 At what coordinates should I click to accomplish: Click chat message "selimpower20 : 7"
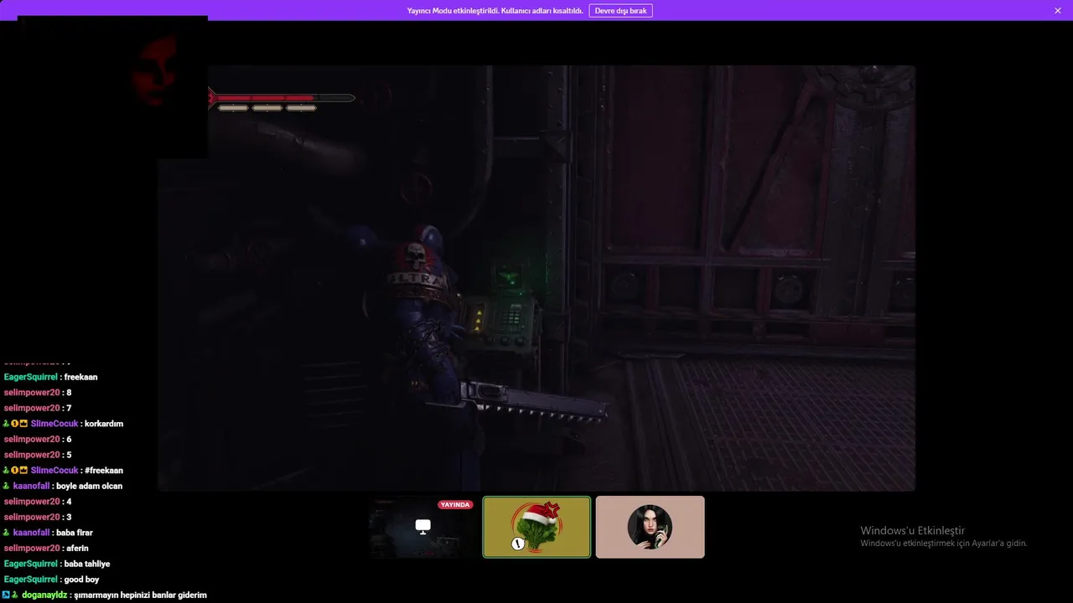coord(38,408)
